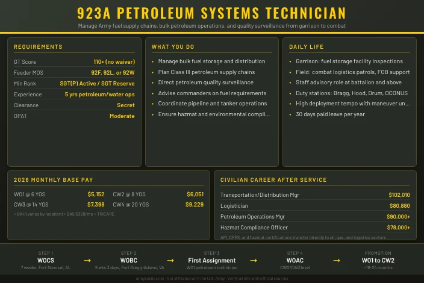
Task: Select the 'CW2/CW3 level' caption
Action: [295, 267]
